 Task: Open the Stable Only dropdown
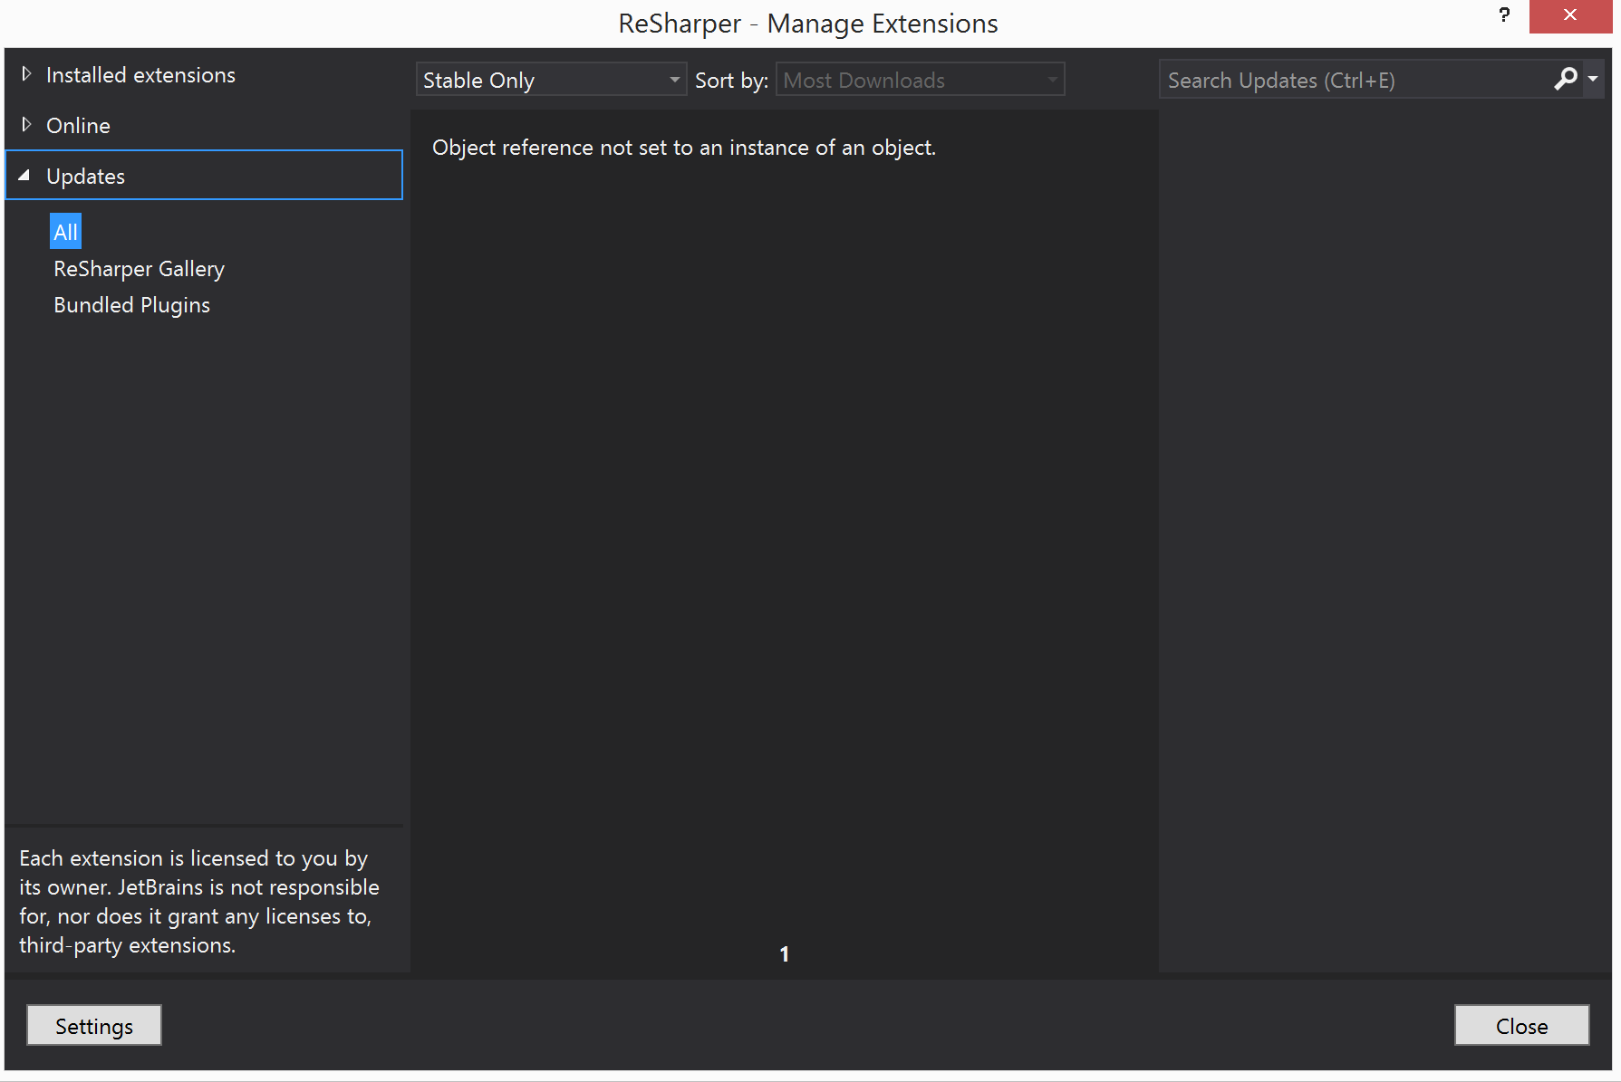point(551,80)
